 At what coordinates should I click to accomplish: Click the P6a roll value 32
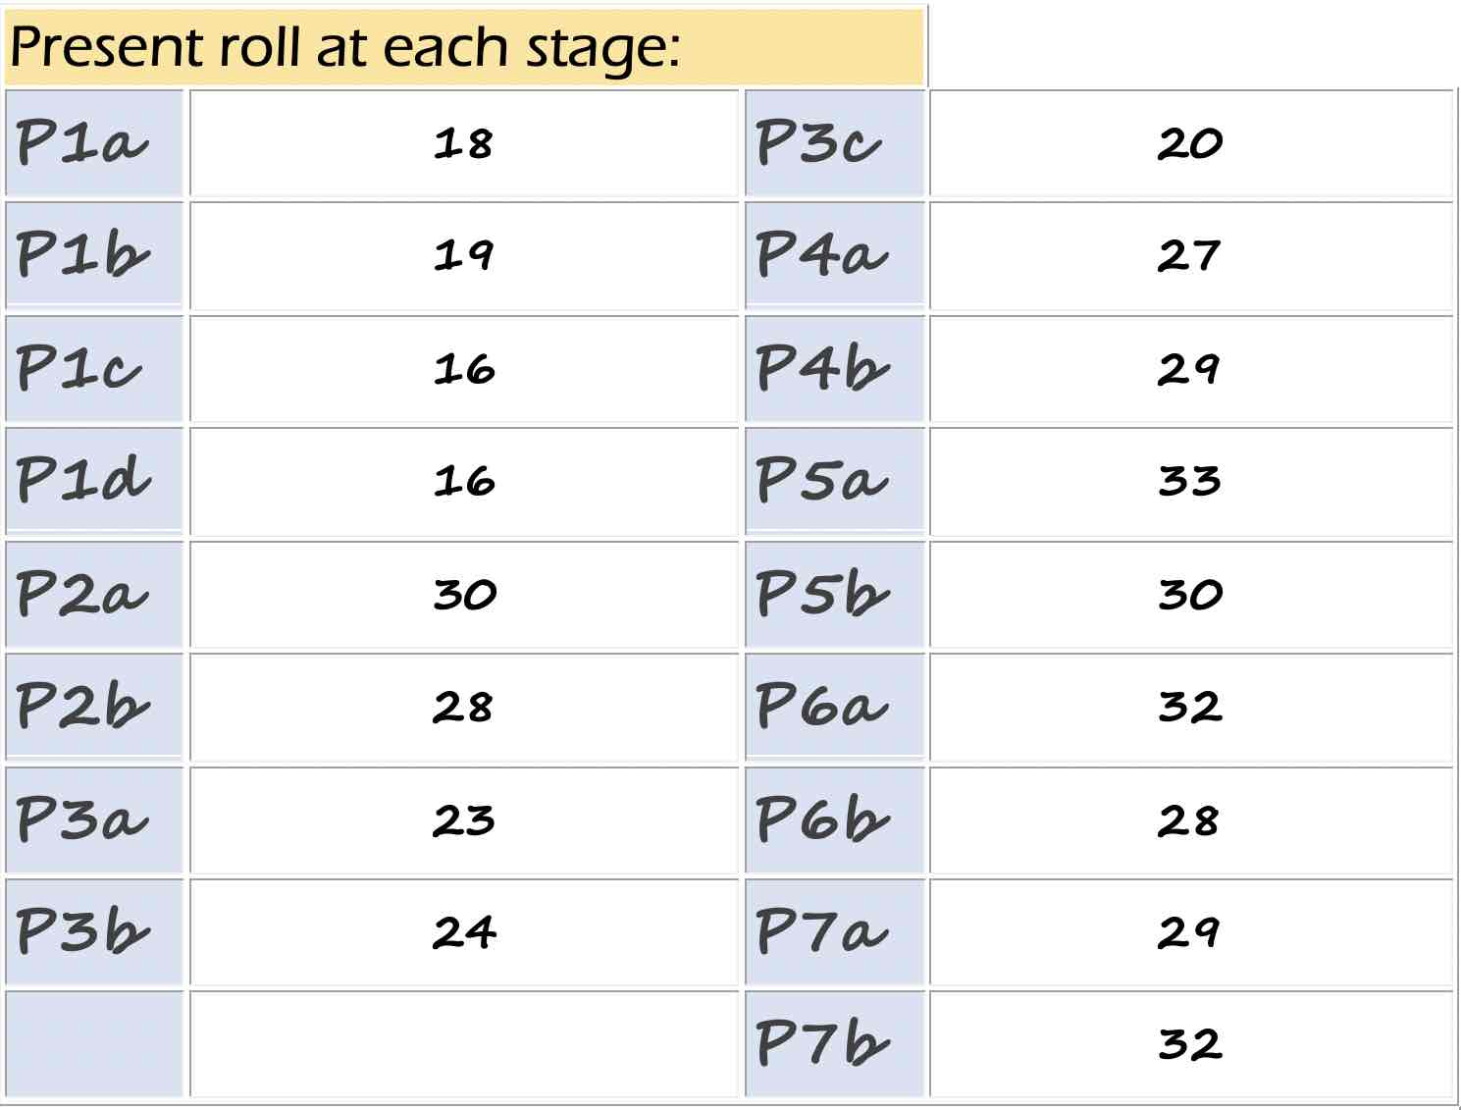pos(1191,708)
